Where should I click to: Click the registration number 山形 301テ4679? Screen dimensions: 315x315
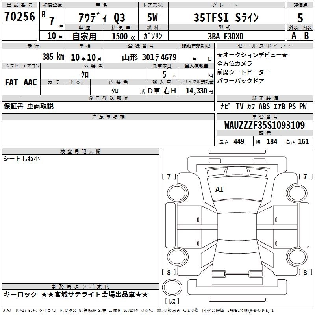tap(149, 57)
